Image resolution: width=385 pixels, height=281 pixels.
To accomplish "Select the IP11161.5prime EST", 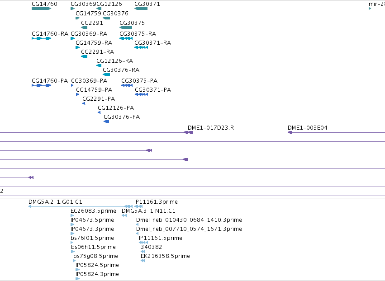I will click(143, 243).
